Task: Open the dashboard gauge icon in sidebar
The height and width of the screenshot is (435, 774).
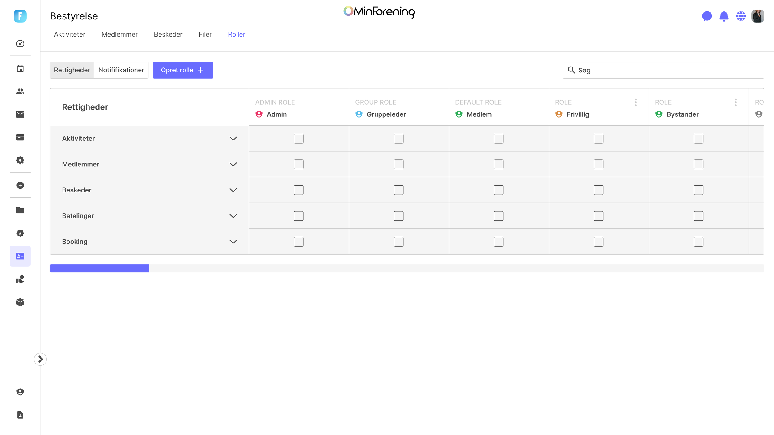Action: [20, 44]
